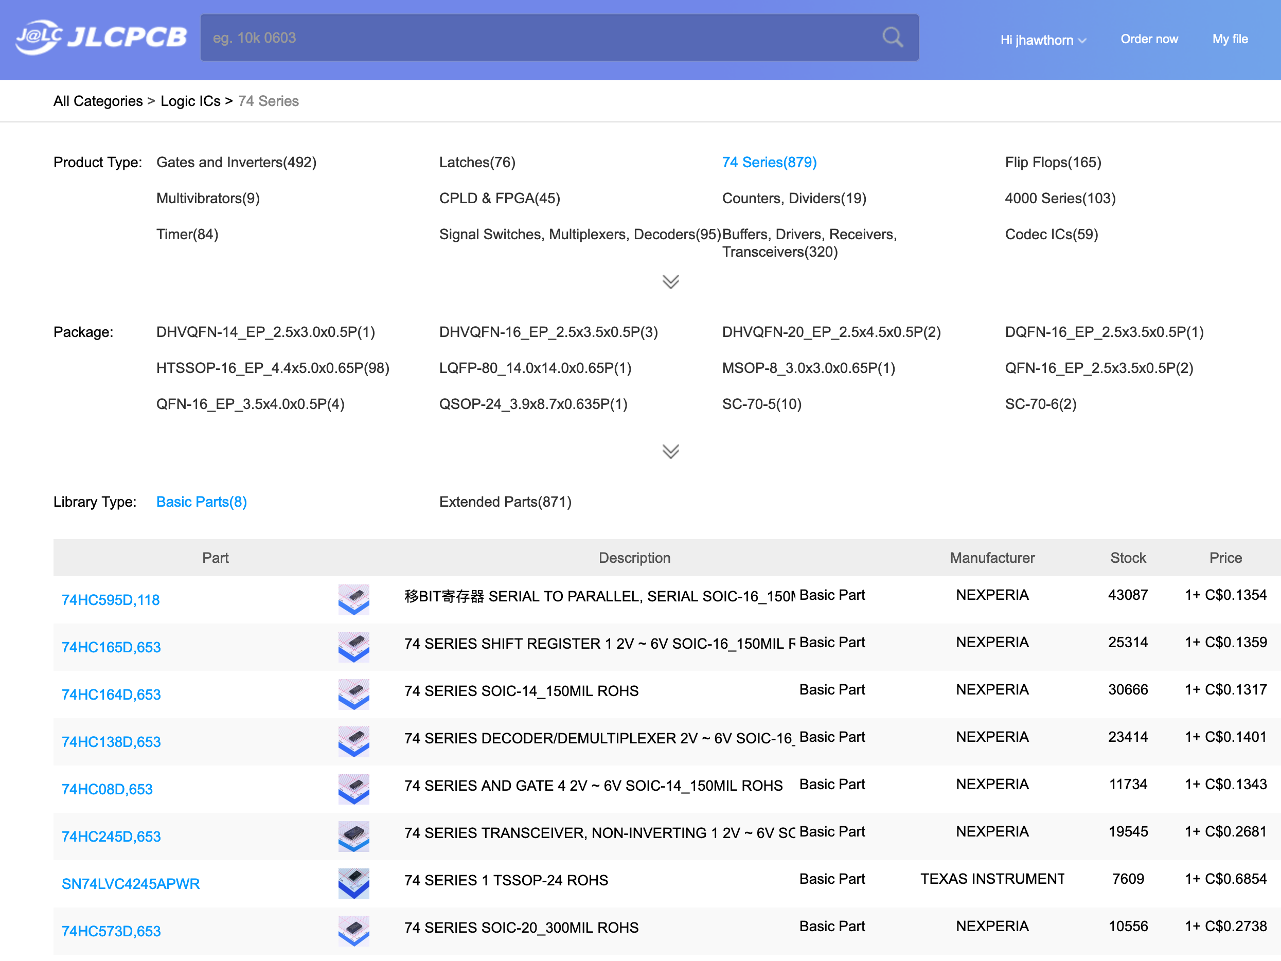This screenshot has width=1281, height=961.
Task: Click the 74HC08D,653 component image icon
Action: tap(353, 788)
